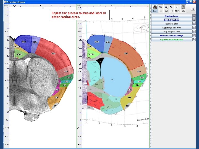The image size is (199, 149).
Task: Activate the zoom In magnifier tool
Action: (161, 9)
